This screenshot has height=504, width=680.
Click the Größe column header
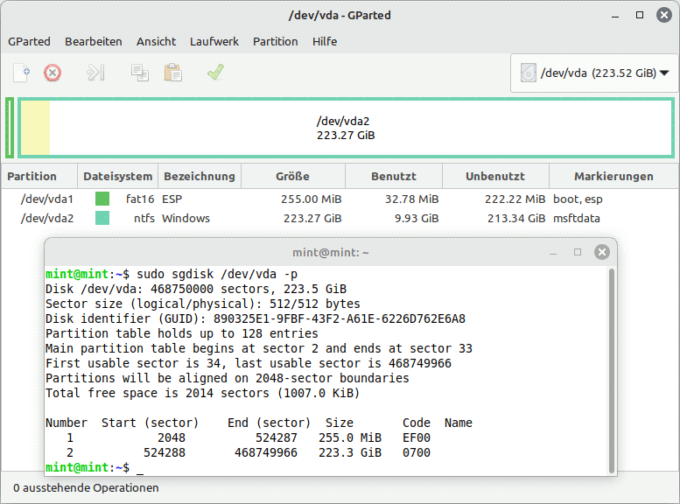pyautogui.click(x=292, y=176)
